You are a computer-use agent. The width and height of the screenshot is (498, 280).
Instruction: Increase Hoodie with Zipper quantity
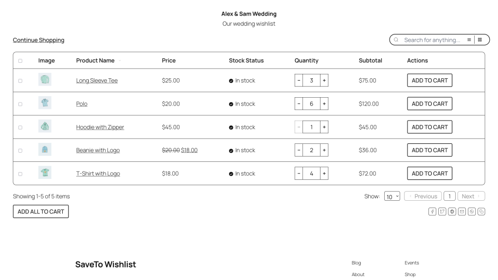tap(324, 127)
